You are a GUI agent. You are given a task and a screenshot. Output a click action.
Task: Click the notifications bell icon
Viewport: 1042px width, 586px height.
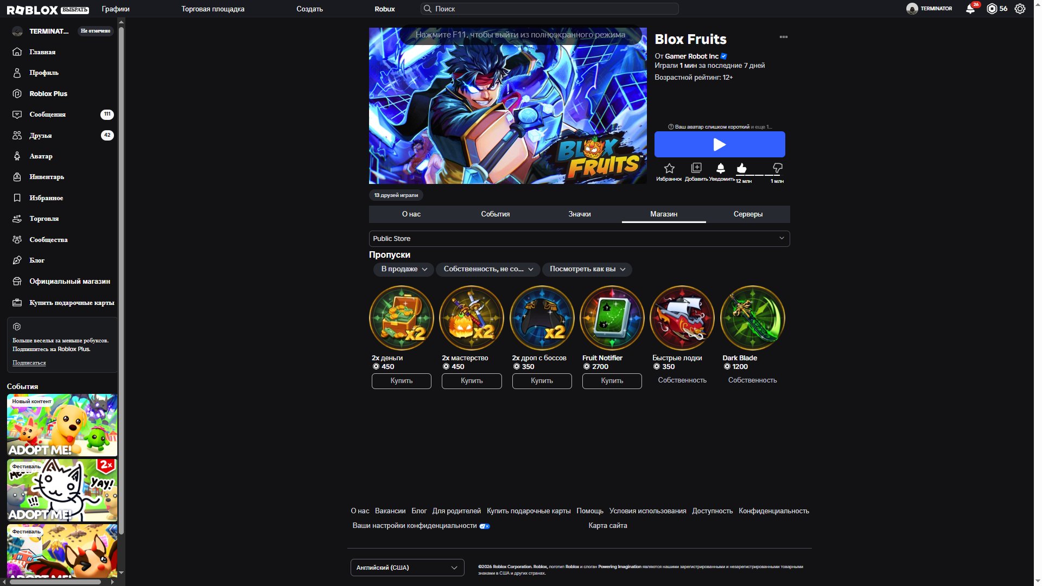[x=970, y=9]
